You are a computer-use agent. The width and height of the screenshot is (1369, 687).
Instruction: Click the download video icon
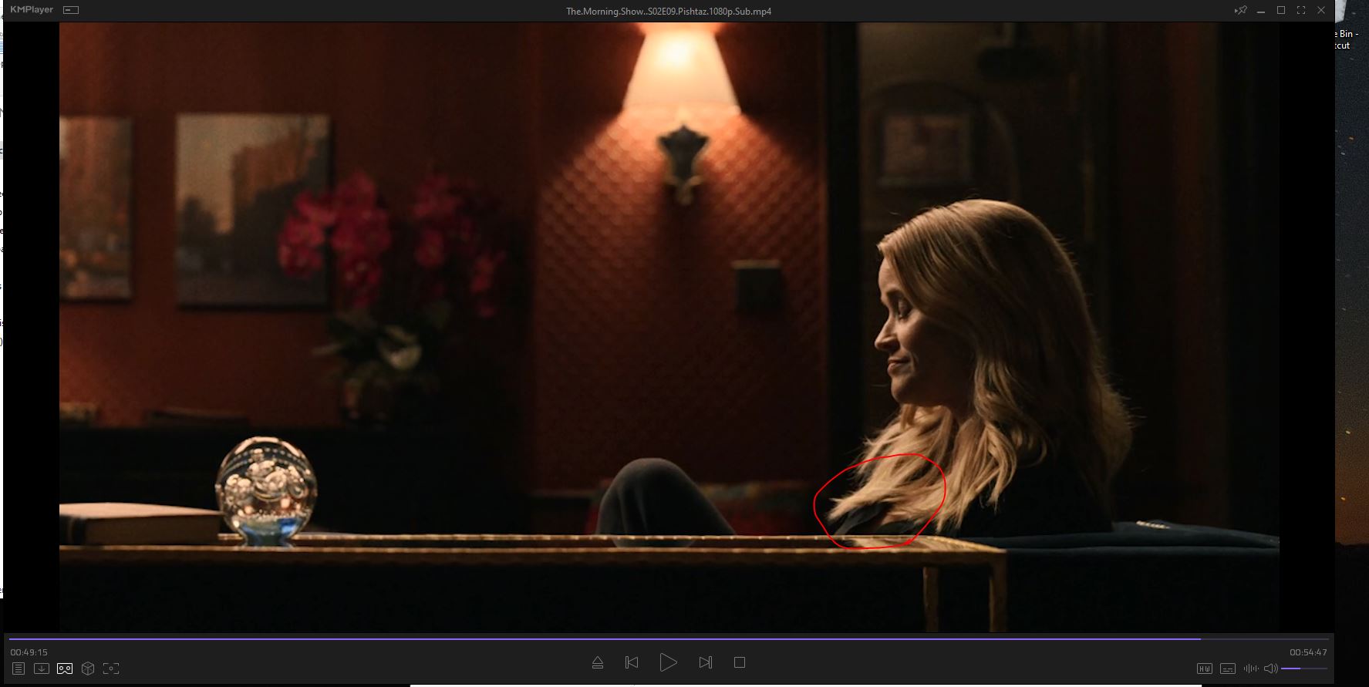42,668
